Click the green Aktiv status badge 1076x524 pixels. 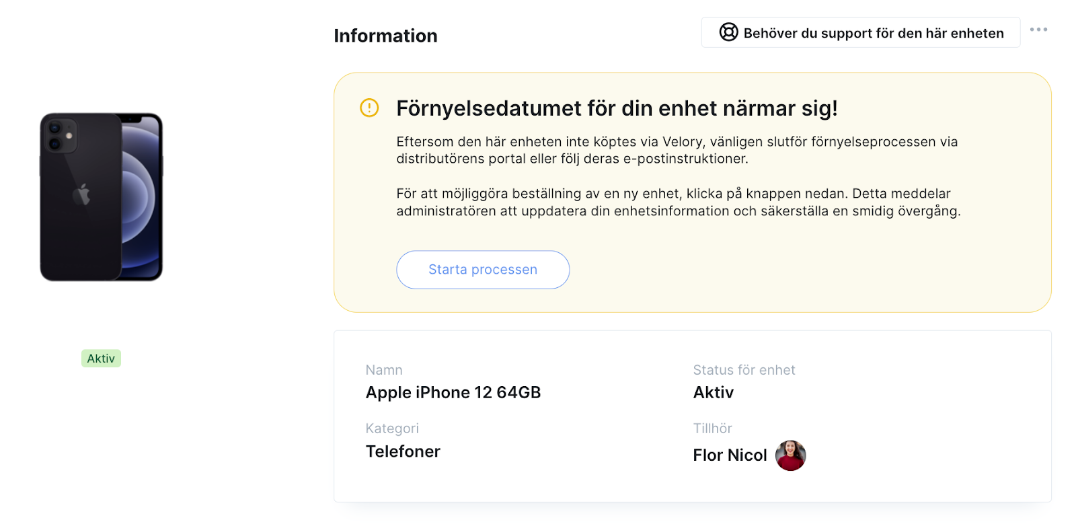pyautogui.click(x=101, y=359)
